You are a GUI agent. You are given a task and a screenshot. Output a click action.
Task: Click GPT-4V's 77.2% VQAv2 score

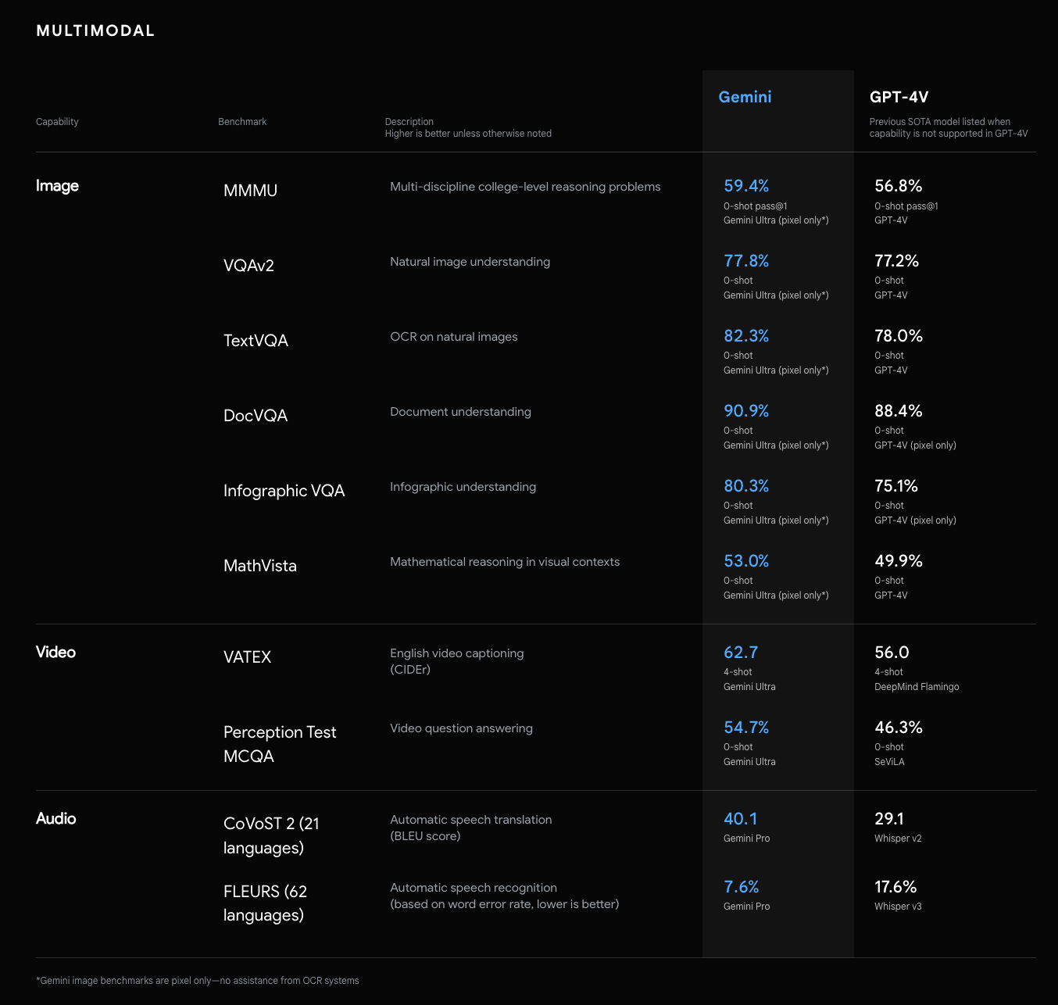pos(896,261)
